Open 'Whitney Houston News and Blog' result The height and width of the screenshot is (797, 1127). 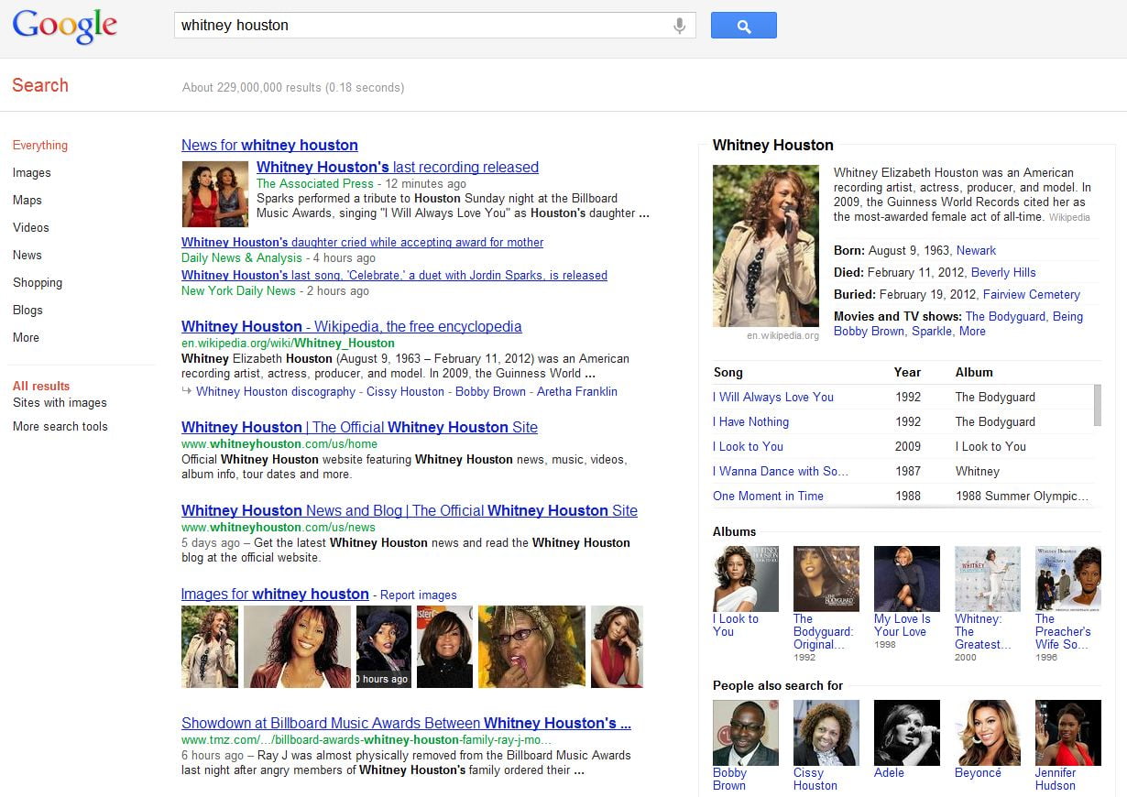click(x=410, y=510)
